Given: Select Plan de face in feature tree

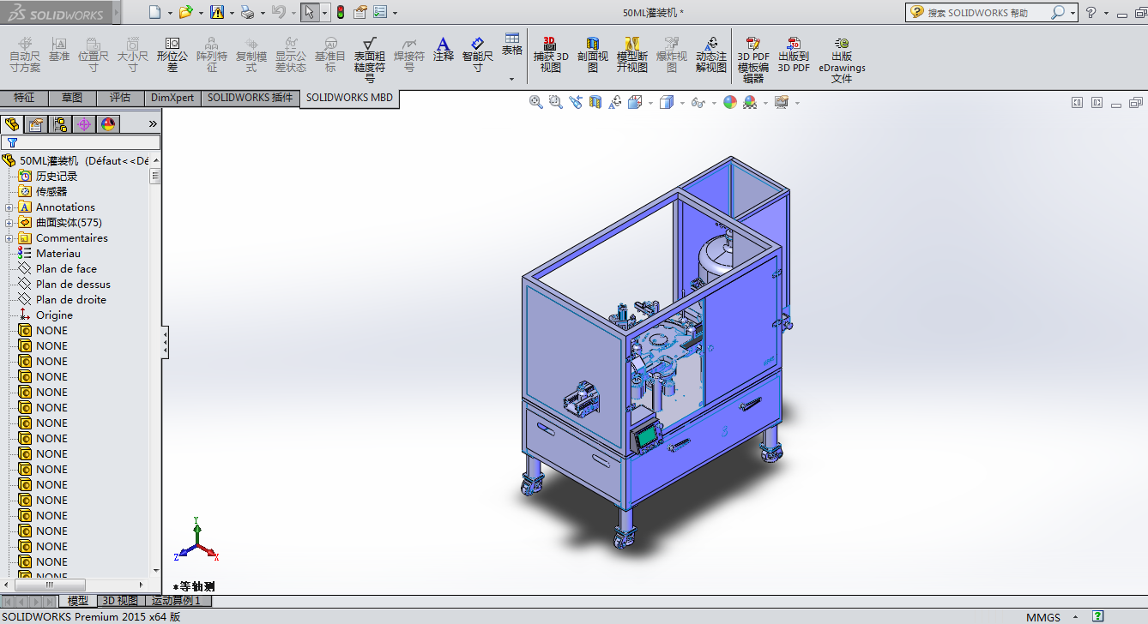Looking at the screenshot, I should point(66,269).
